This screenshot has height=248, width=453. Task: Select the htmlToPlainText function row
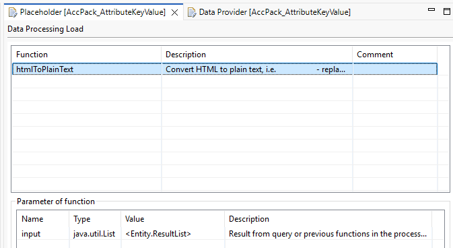[224, 69]
